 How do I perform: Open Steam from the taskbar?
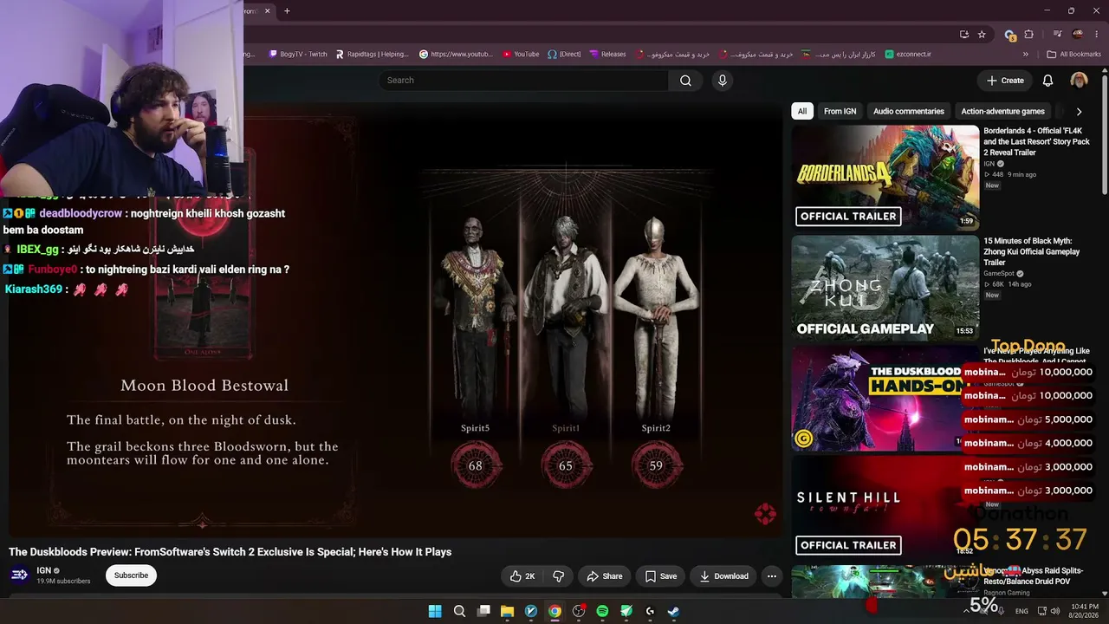point(673,611)
